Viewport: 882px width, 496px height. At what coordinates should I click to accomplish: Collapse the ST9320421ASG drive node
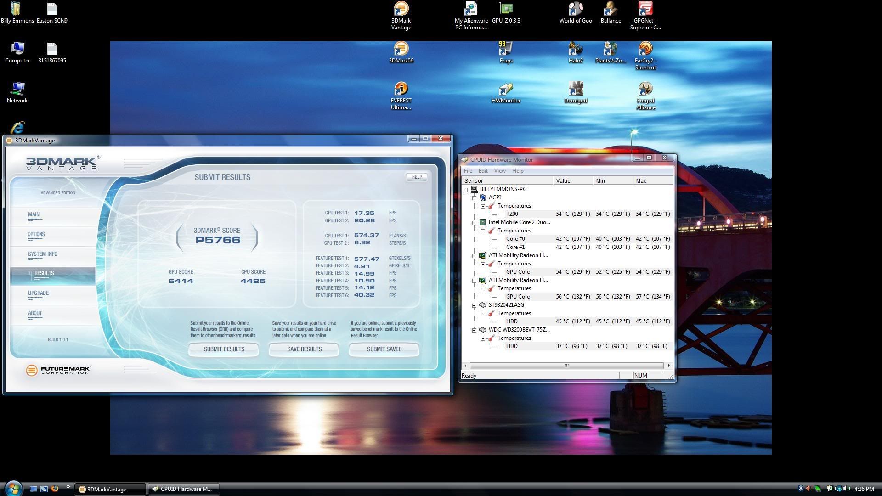point(474,305)
